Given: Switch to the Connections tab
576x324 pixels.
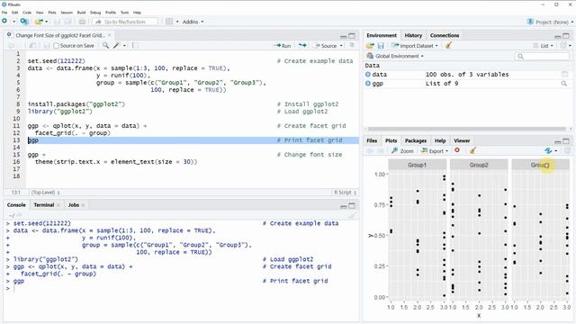Looking at the screenshot, I should pos(445,35).
